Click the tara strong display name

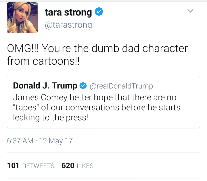(x=68, y=13)
